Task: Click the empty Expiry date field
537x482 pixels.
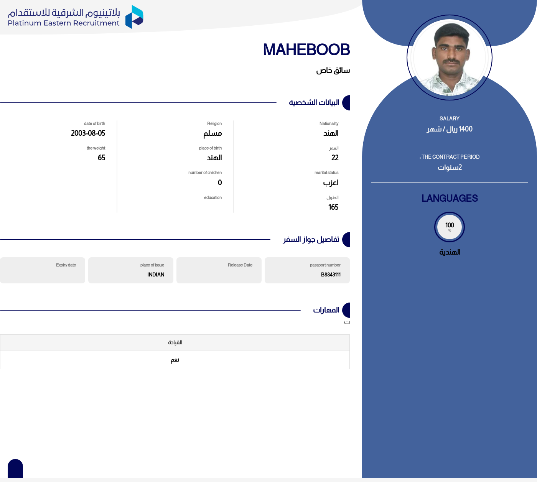Action: [43, 270]
